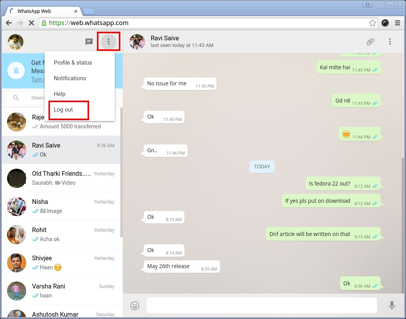Viewport: 406px width, 319px height.
Task: Open the Ravi Saive conversation options menu
Action: point(390,41)
